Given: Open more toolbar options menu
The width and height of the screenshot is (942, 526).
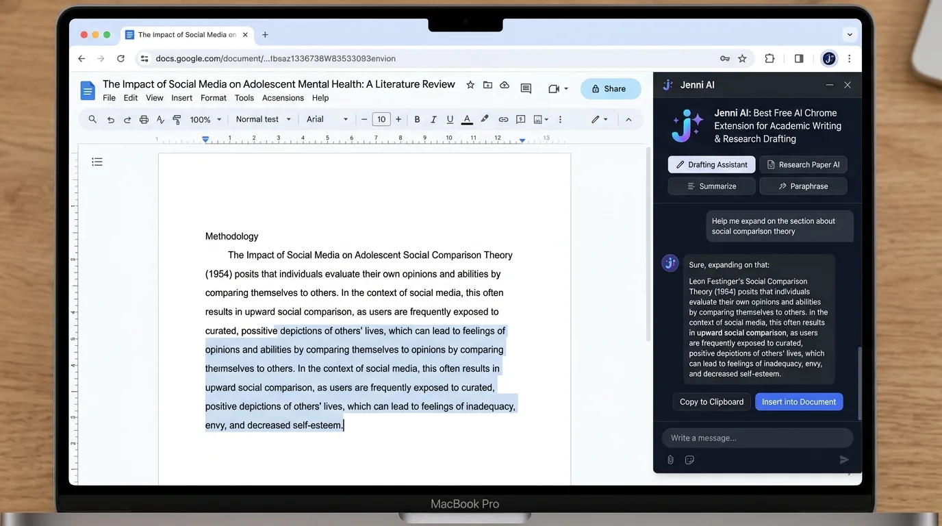Looking at the screenshot, I should pos(560,119).
